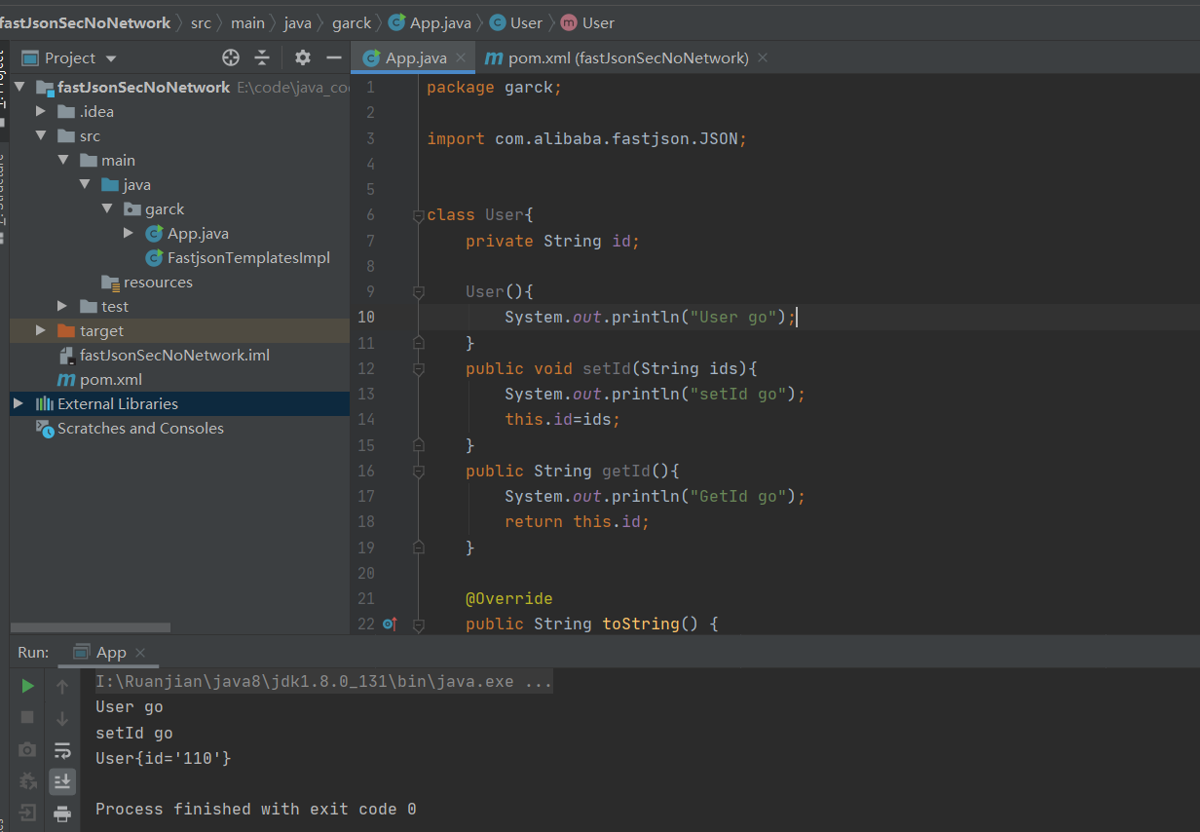This screenshot has height=832, width=1200.
Task: Click the bug icon in Run toolbar
Action: point(27,781)
